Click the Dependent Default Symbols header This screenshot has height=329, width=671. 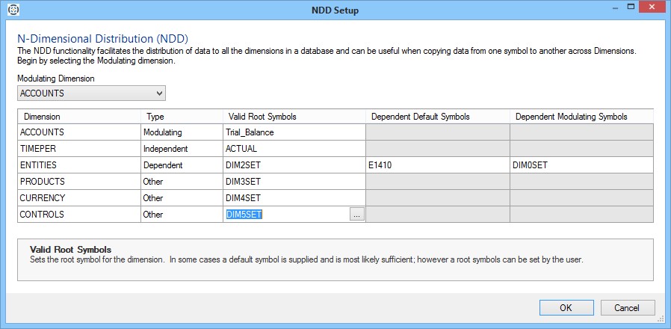437,117
